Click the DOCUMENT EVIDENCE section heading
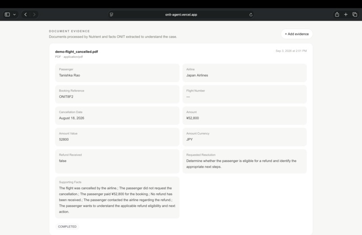362x235 pixels. click(x=69, y=31)
